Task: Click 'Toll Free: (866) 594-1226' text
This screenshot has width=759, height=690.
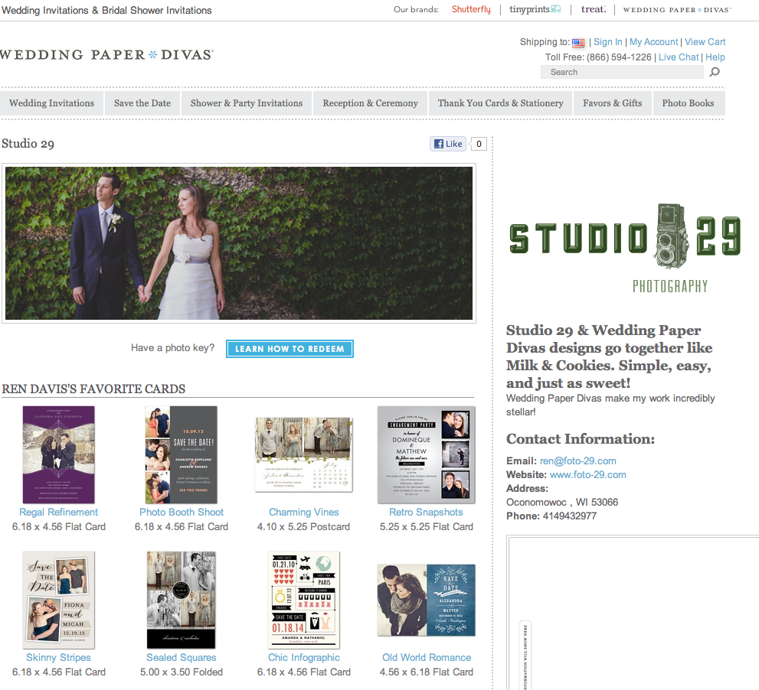Action: pyautogui.click(x=598, y=57)
